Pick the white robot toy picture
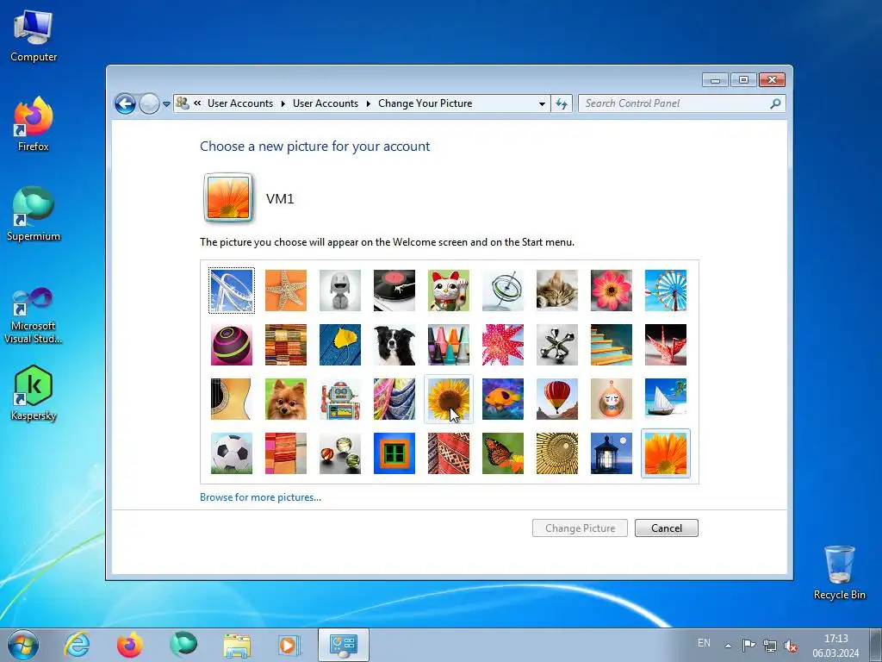 pos(340,290)
